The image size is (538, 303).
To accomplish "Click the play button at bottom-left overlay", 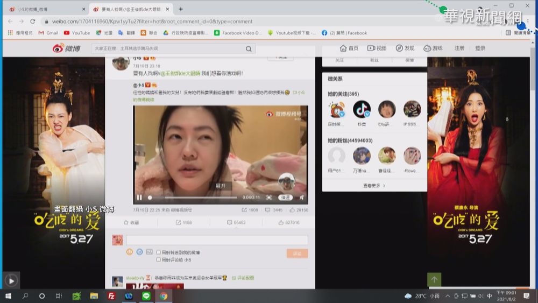I will (11, 281).
